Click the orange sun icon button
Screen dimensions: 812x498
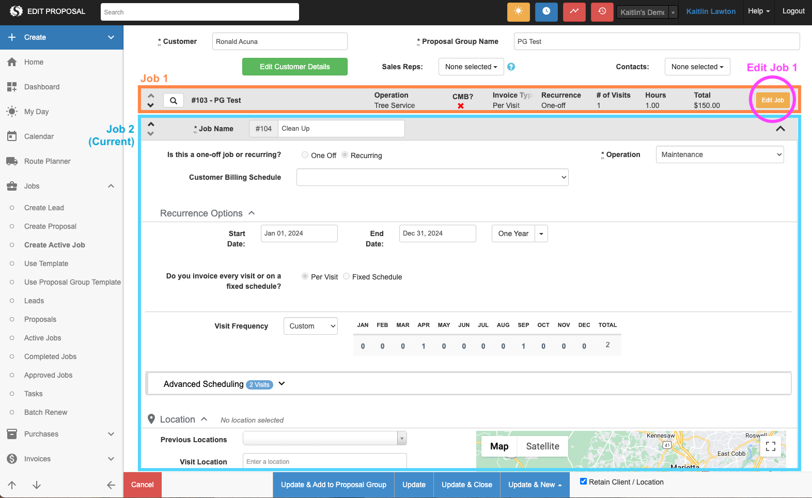(518, 11)
